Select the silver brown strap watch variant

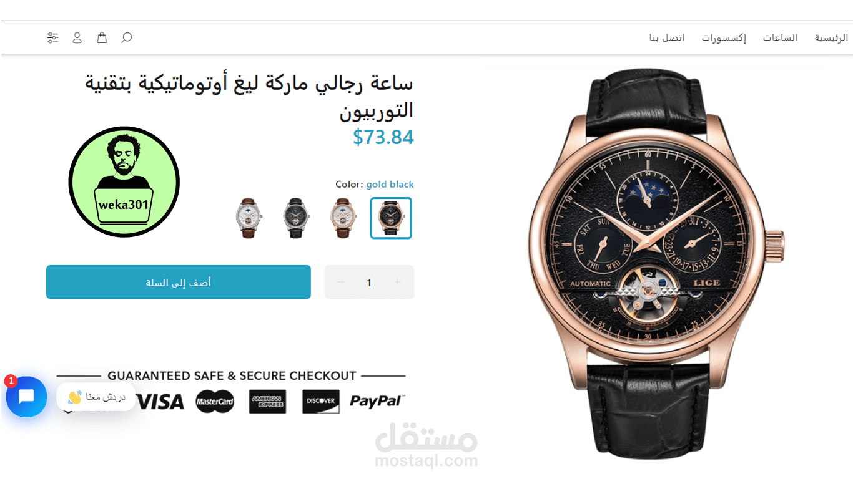tap(249, 218)
